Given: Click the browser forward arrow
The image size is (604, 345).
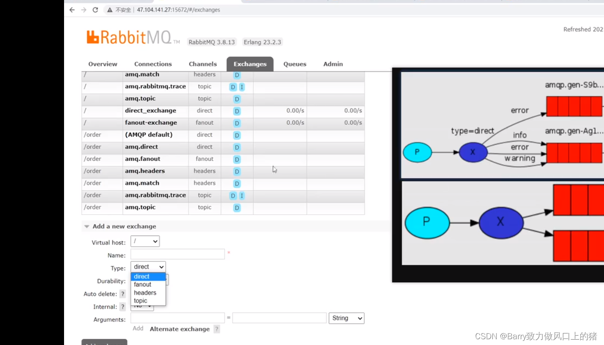Looking at the screenshot, I should [84, 10].
